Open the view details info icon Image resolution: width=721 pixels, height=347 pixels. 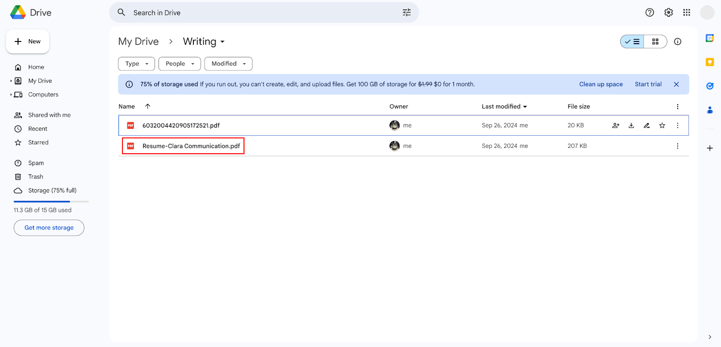click(x=677, y=41)
